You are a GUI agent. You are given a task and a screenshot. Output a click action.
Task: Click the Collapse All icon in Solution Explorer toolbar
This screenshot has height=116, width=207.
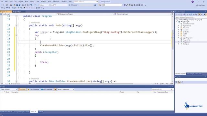[x=194, y=15]
